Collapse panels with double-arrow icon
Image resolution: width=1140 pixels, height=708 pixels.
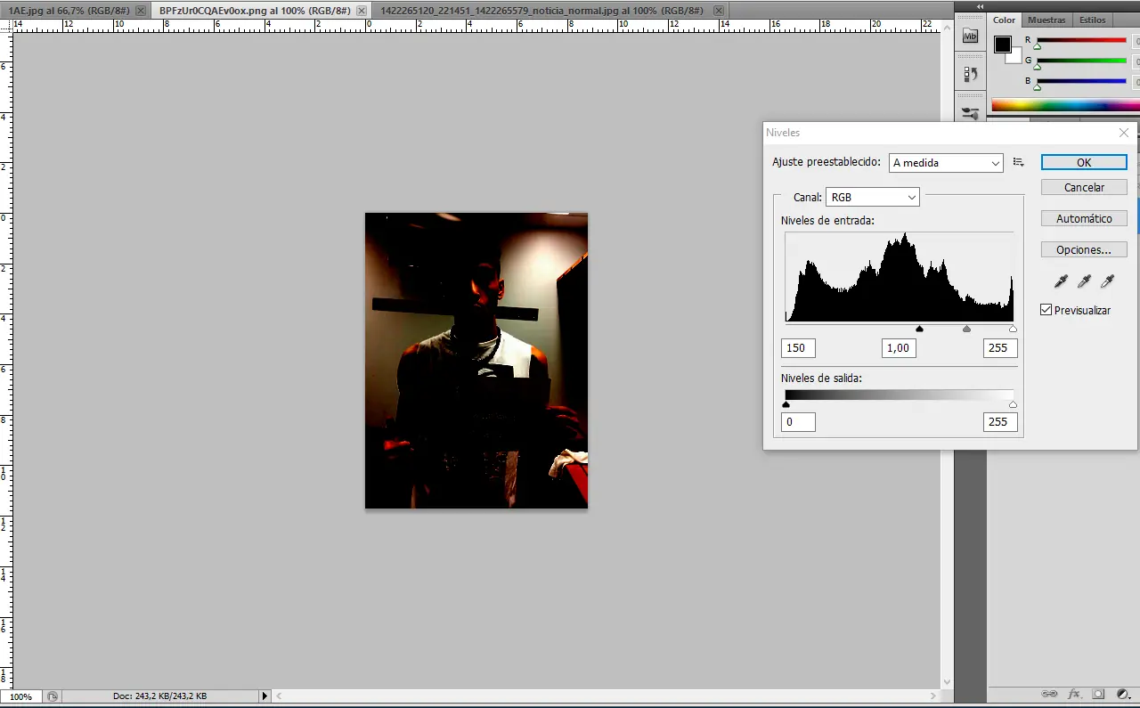[981, 6]
